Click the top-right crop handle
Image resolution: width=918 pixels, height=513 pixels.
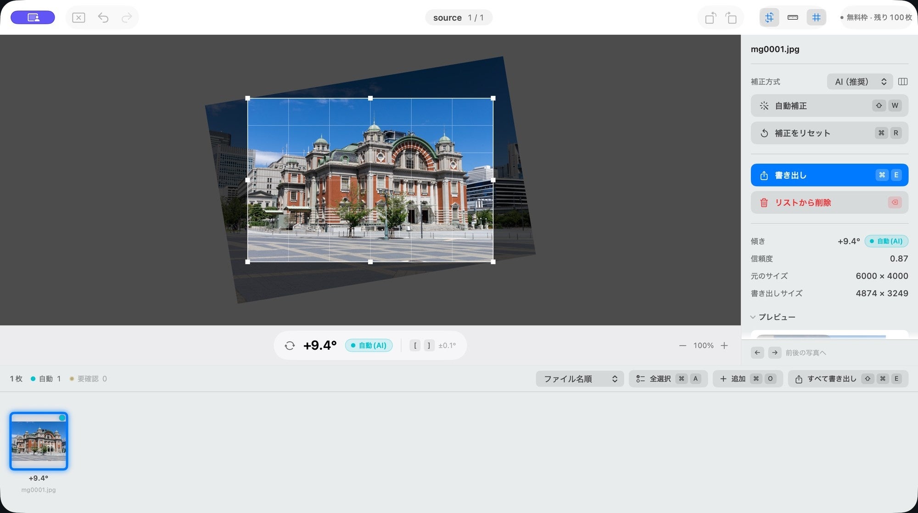coord(493,98)
